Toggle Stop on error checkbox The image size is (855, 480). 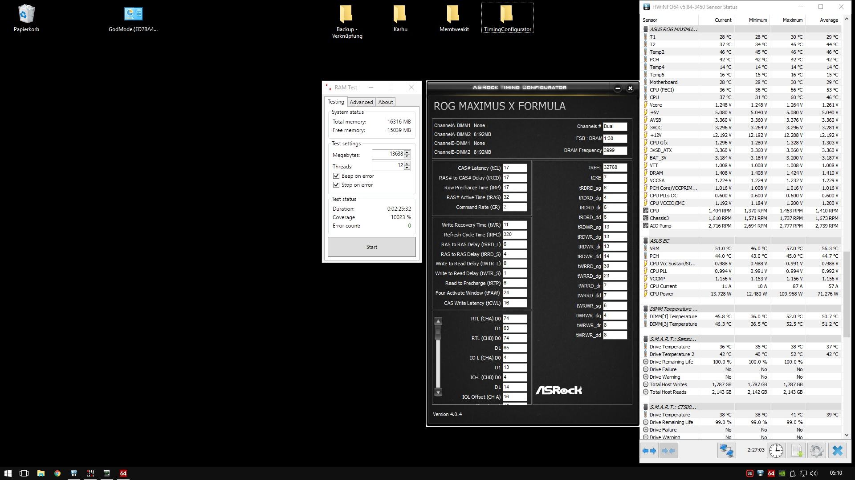pyautogui.click(x=336, y=185)
